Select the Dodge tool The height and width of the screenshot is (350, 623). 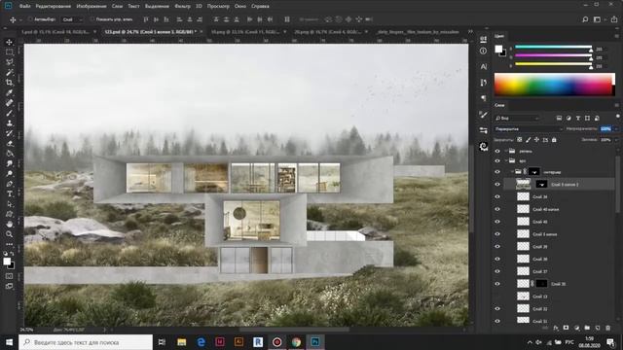click(9, 174)
